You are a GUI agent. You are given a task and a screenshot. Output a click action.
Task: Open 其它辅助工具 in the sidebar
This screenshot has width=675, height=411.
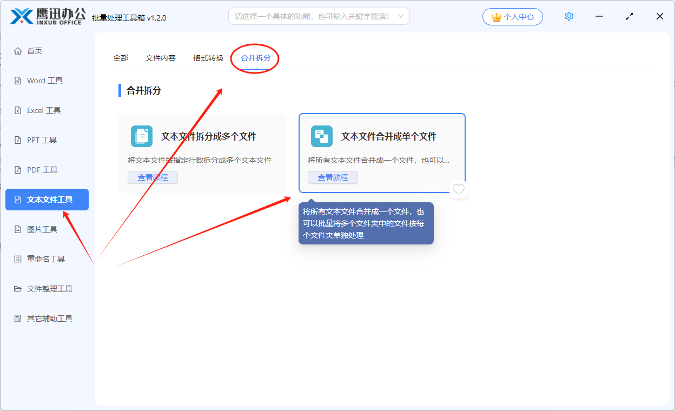(47, 319)
